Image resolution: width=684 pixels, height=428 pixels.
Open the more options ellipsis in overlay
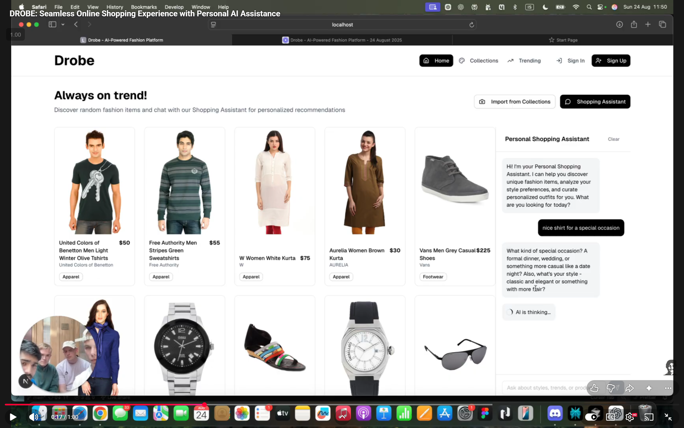tap(668, 388)
